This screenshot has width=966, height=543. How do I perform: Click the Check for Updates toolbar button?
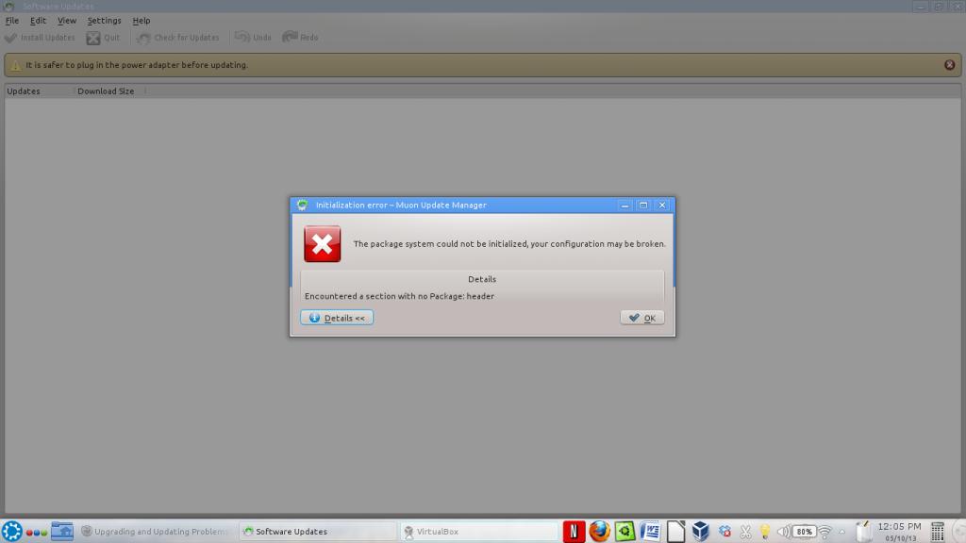[x=178, y=38]
